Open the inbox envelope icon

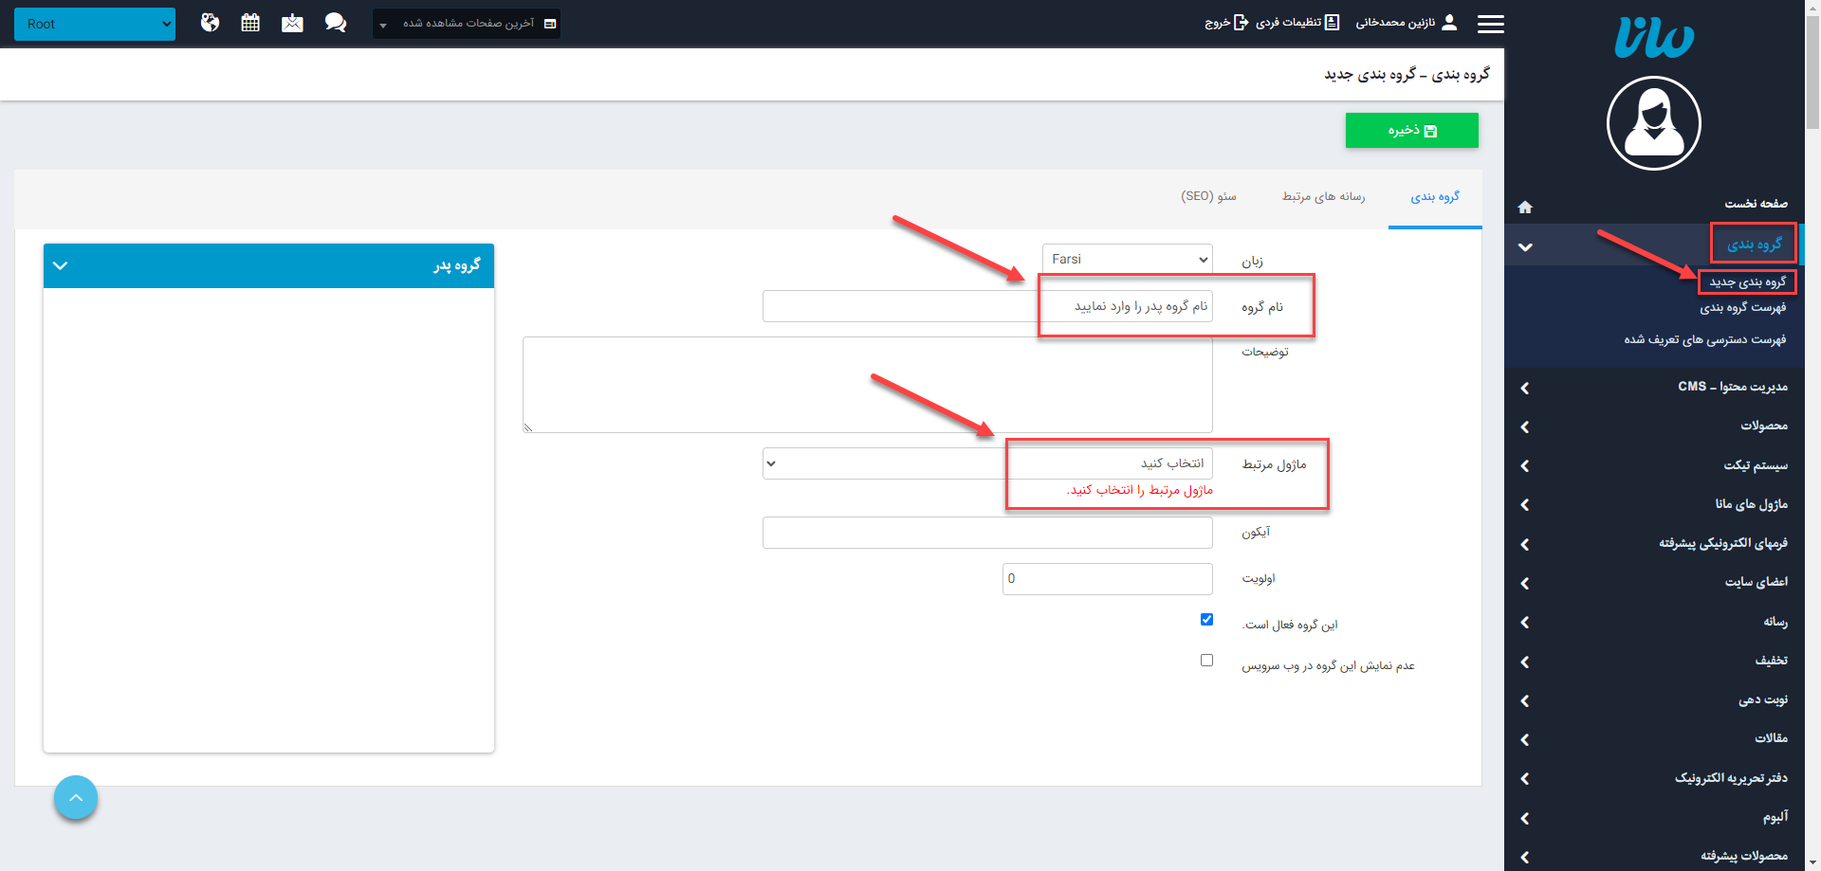[x=292, y=23]
